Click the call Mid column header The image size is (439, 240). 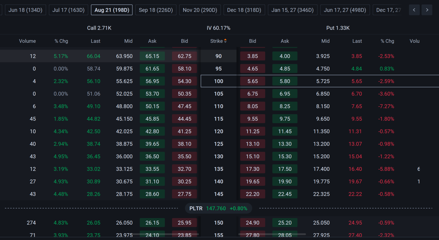128,41
